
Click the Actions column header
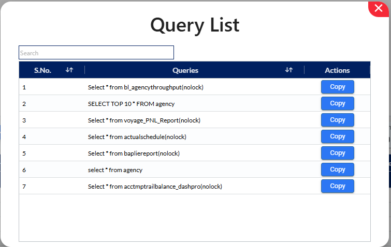point(337,70)
